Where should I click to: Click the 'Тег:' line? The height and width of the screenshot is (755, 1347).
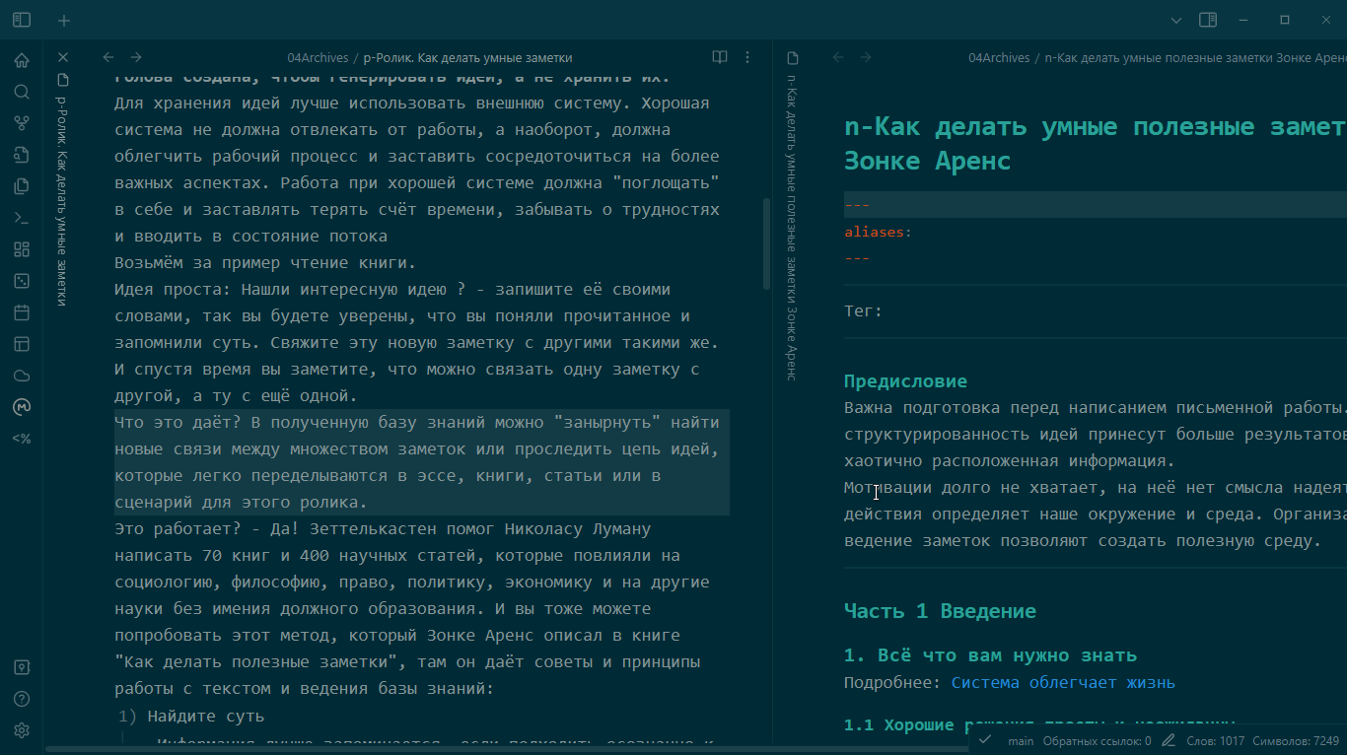coord(863,311)
